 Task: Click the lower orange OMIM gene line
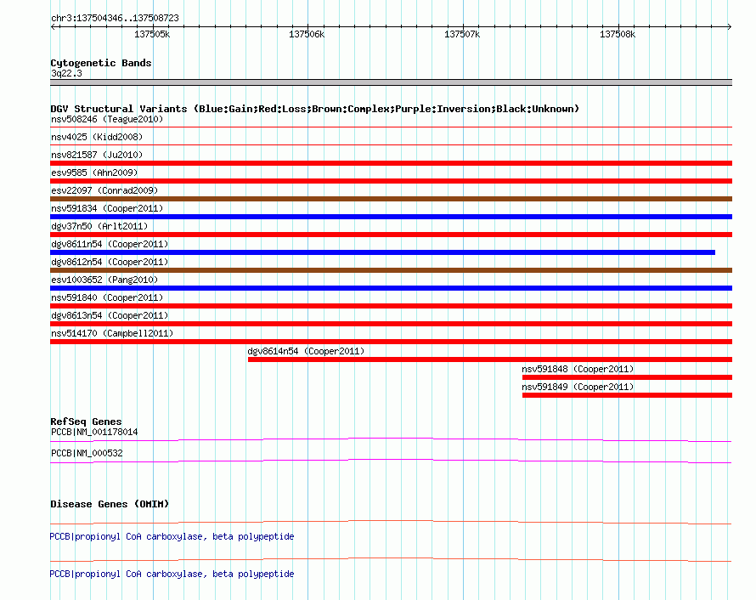391,559
